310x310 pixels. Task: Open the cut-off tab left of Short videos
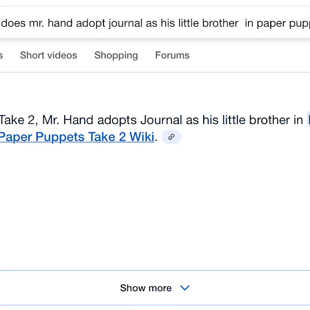click(x=1, y=55)
